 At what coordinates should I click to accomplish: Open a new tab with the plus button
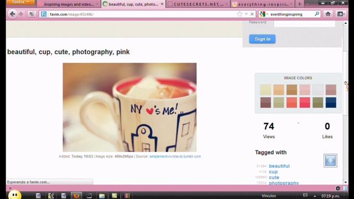pos(299,4)
